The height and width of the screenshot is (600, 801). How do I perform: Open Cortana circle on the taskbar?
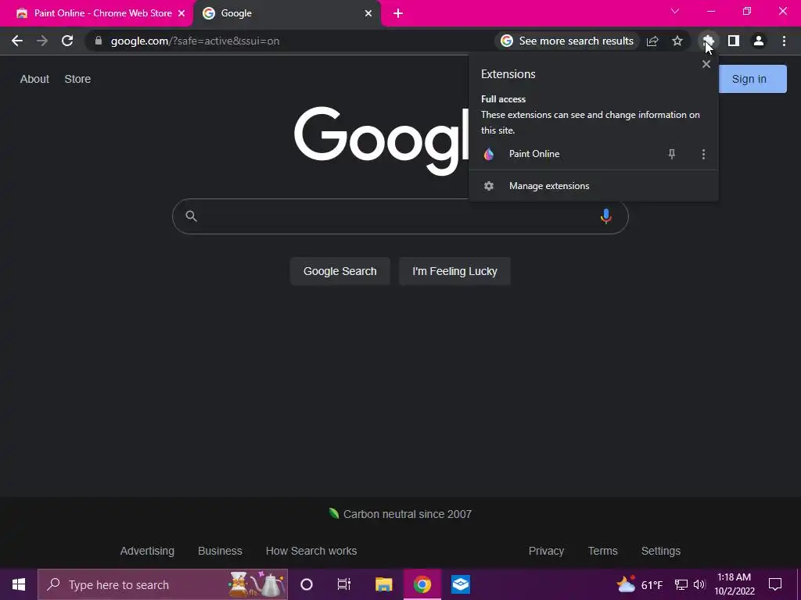pyautogui.click(x=307, y=584)
